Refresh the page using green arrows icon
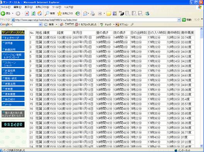The width and height of the screenshot is (204, 152). pos(33,14)
